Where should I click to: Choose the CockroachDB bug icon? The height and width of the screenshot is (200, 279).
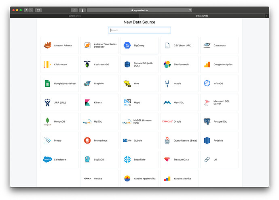pos(87,65)
